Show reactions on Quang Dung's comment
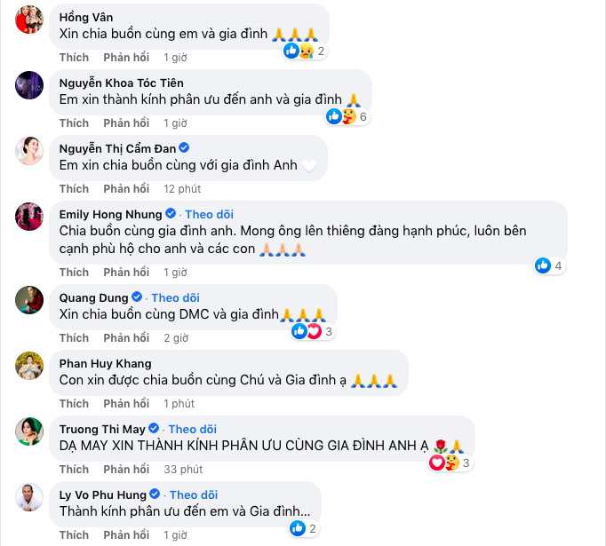The image size is (606, 546). coord(306,331)
